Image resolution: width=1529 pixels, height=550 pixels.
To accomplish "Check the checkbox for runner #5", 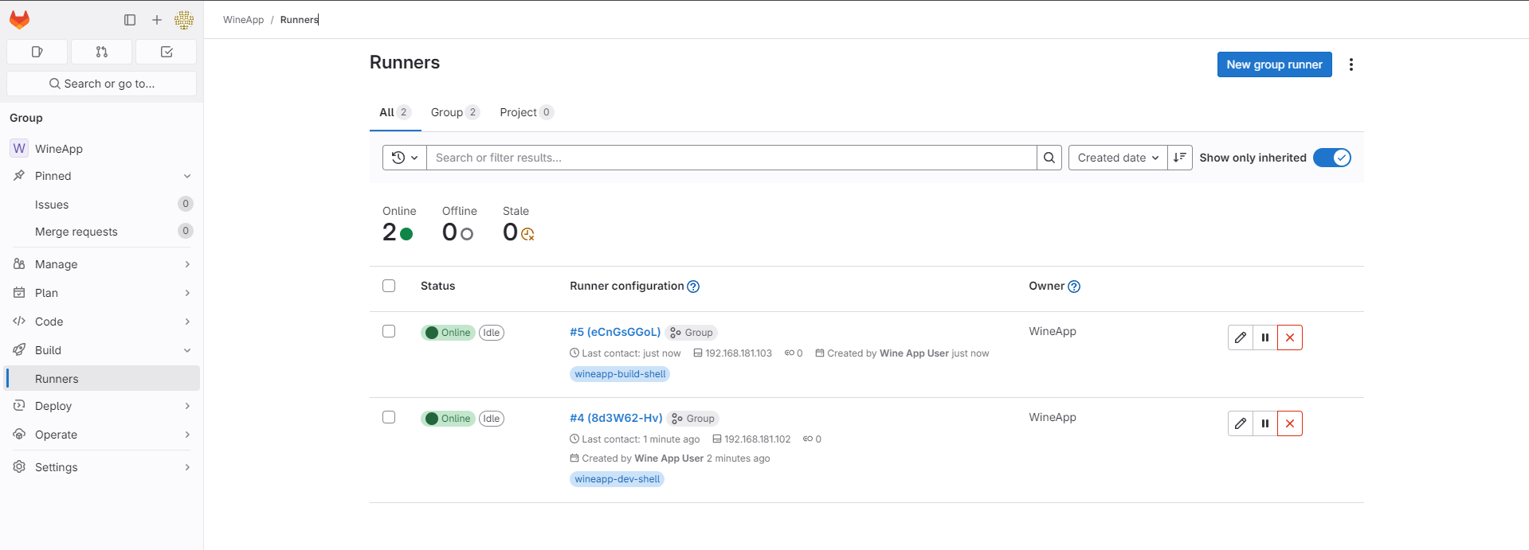I will (x=389, y=331).
